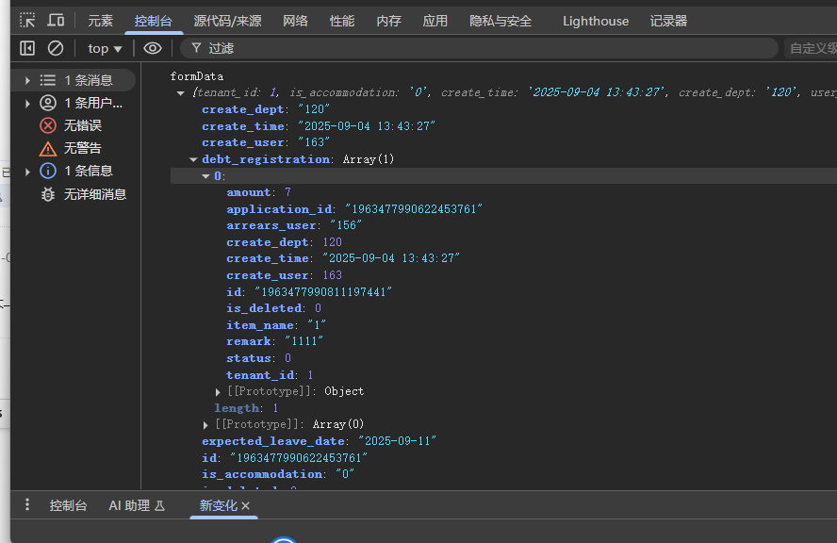The image size is (837, 543).
Task: Open the Lighthouse tab
Action: tap(596, 21)
